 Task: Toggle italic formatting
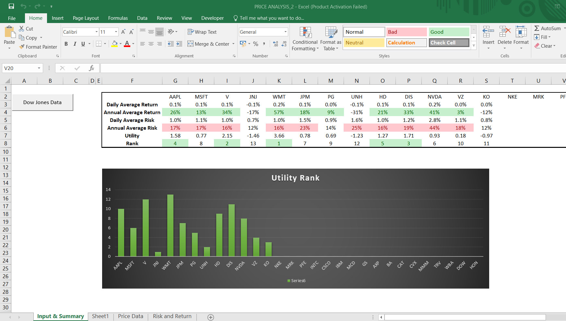pos(75,43)
